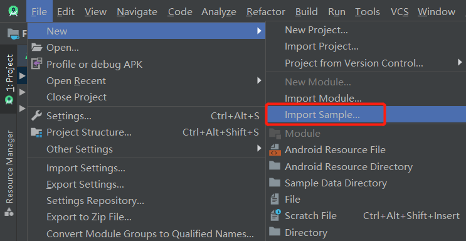Click the Open folder icon
Image resolution: width=466 pixels, height=241 pixels.
[x=37, y=47]
